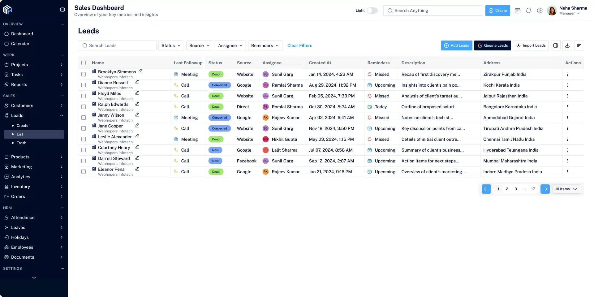The width and height of the screenshot is (594, 297).
Task: Expand the bottom sidebar chevron under SETTINGS
Action: (34, 278)
